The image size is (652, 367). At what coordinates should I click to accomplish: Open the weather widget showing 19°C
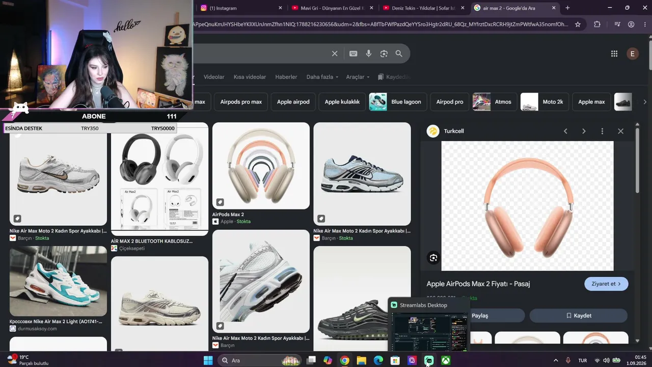[29, 360]
